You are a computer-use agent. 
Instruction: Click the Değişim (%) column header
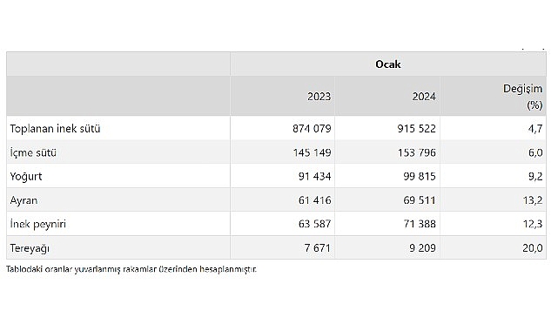522,97
